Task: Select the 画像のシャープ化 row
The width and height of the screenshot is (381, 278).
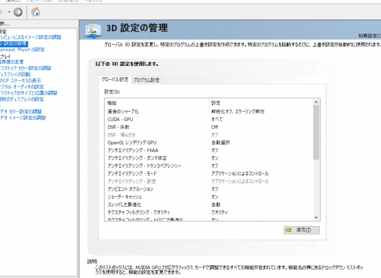Action: click(209, 111)
